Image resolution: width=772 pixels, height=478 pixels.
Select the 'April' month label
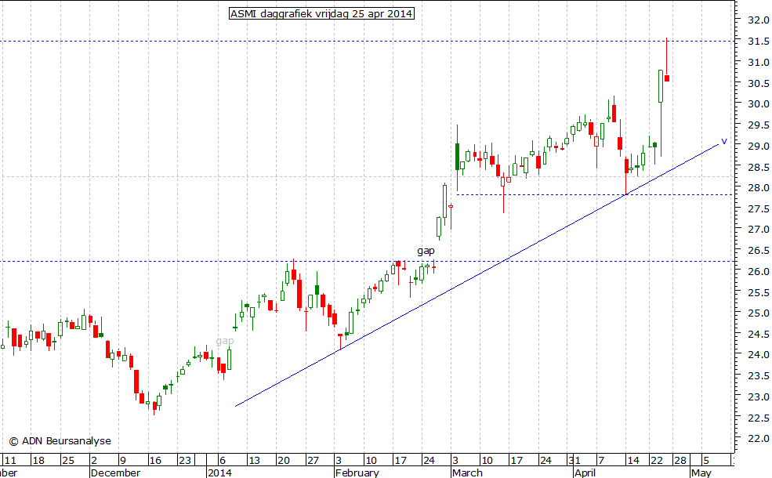585,473
